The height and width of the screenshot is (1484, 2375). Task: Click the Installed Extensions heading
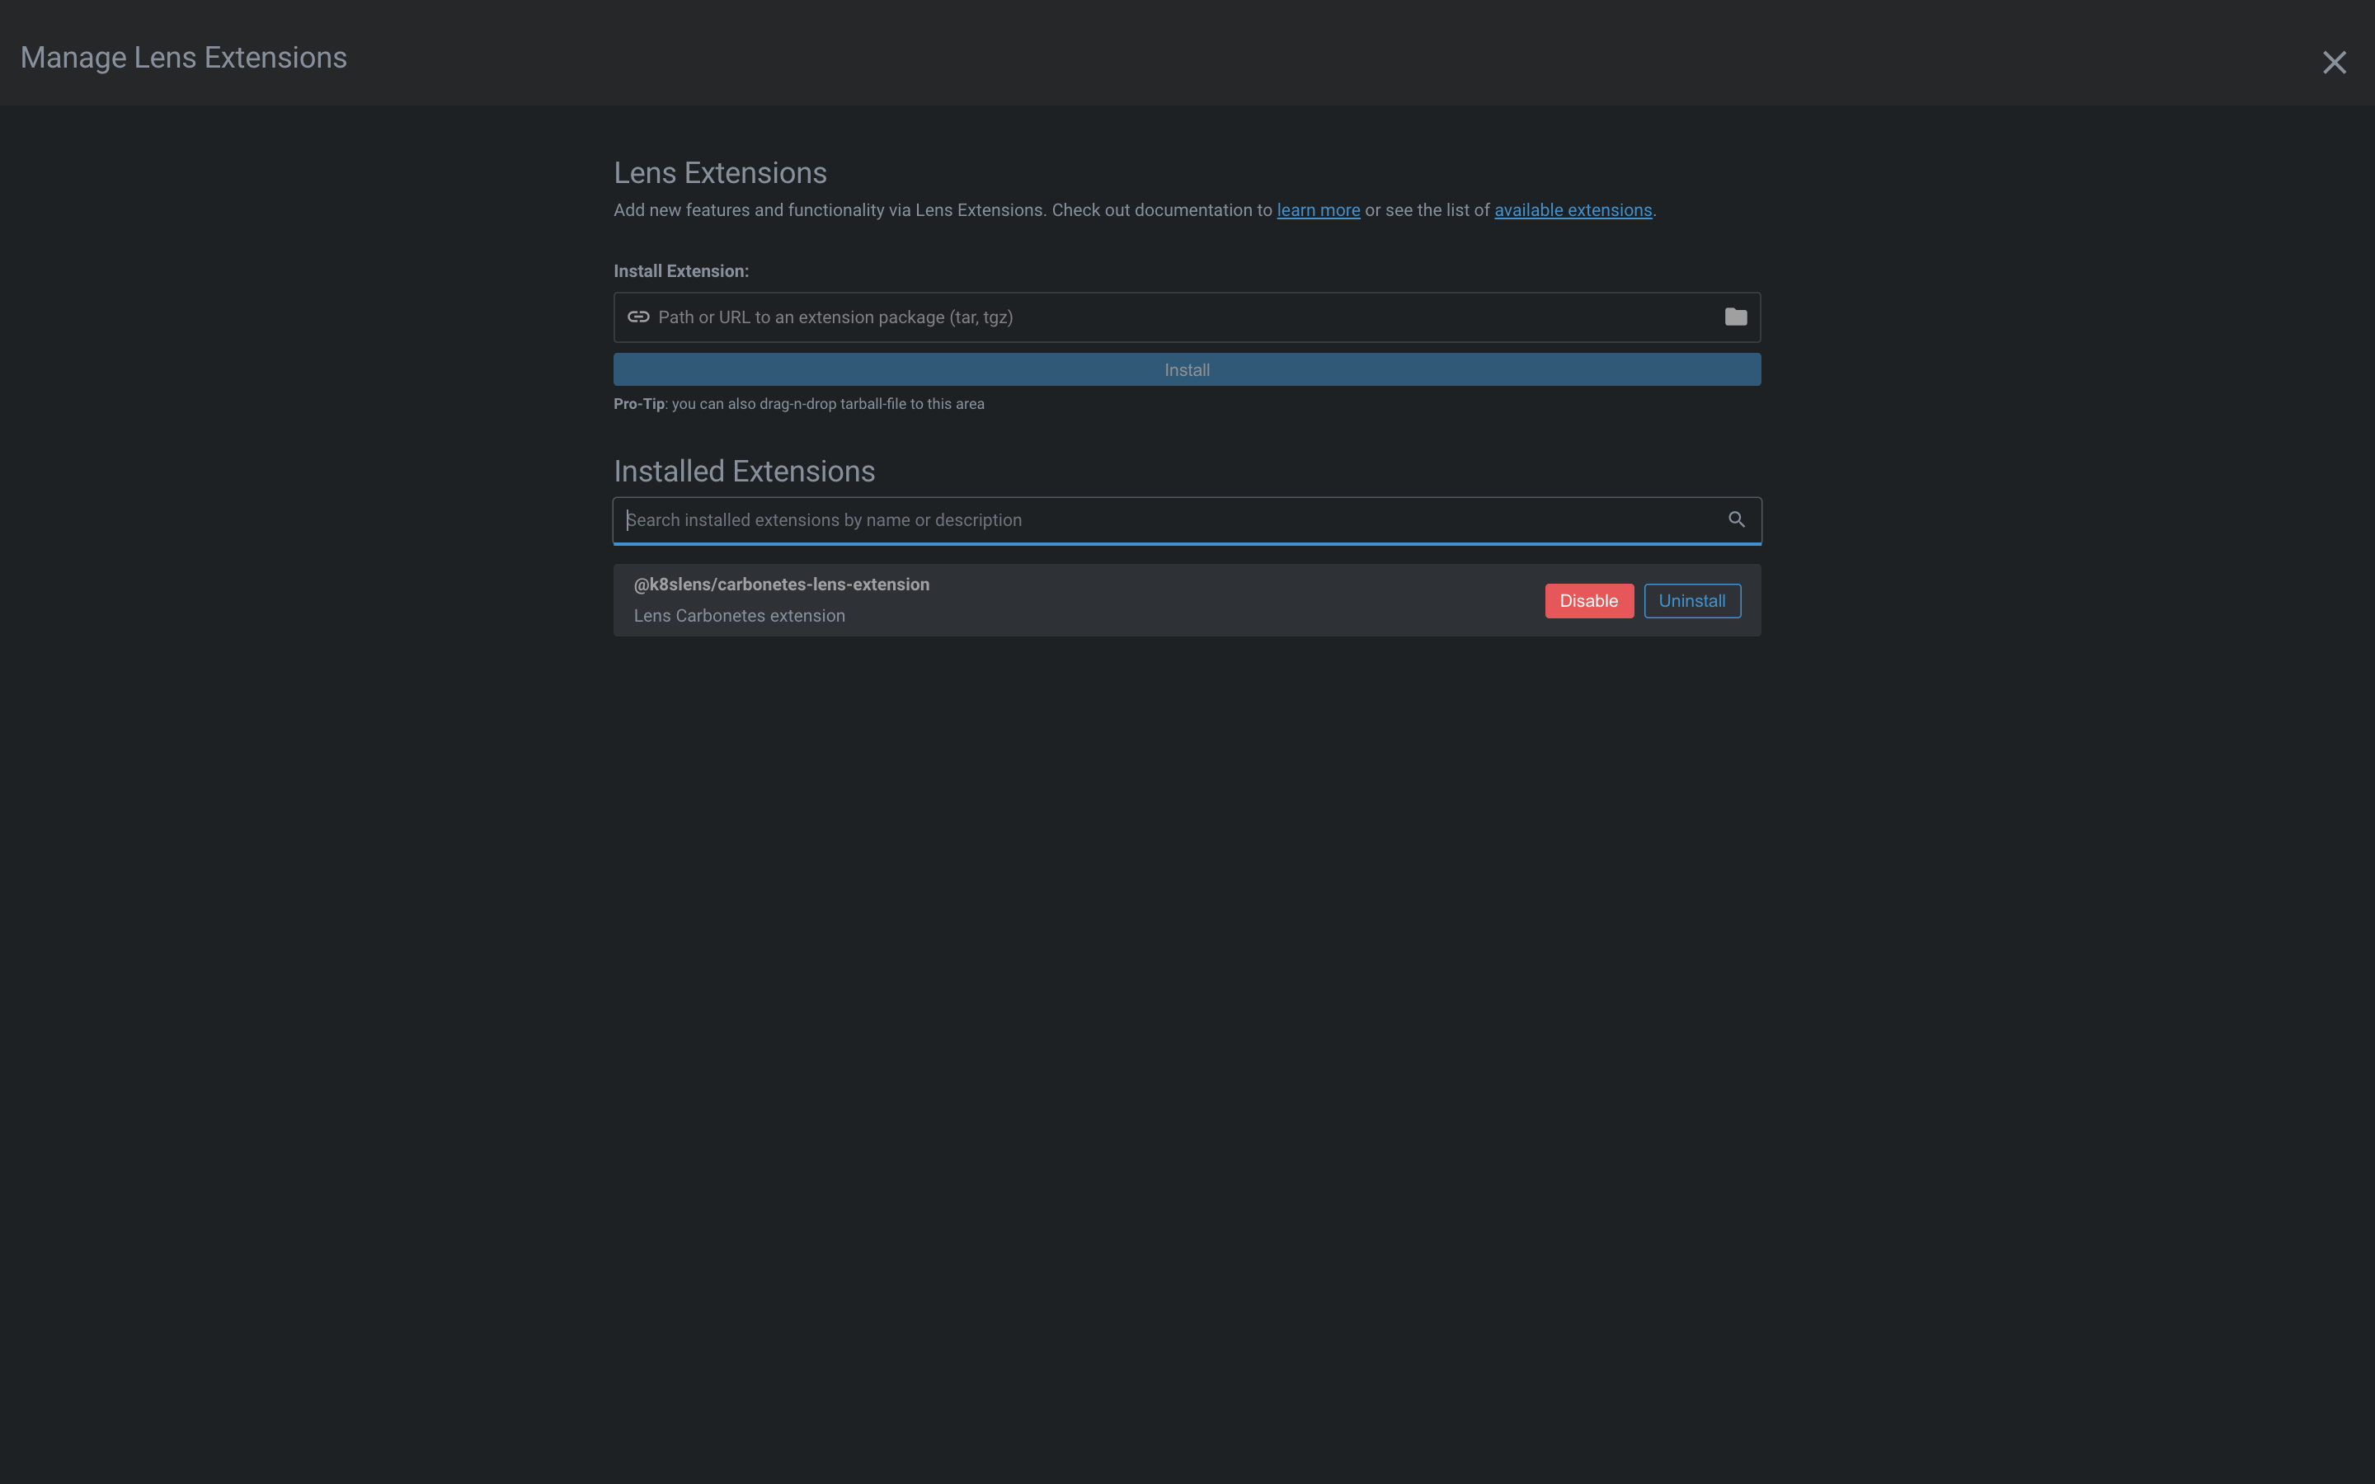744,471
